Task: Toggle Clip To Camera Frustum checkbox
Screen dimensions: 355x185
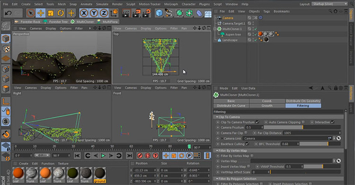Action: pos(257,122)
